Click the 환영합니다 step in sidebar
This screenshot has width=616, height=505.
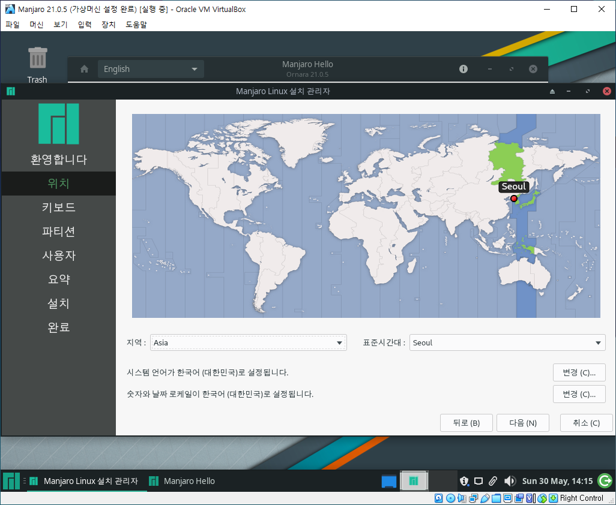58,160
